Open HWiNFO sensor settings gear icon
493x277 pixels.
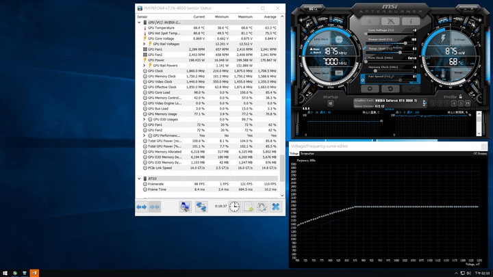262,207
